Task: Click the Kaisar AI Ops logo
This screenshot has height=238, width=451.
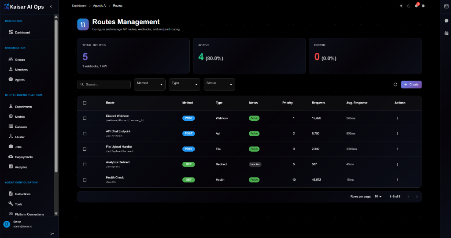Action: (x=24, y=7)
